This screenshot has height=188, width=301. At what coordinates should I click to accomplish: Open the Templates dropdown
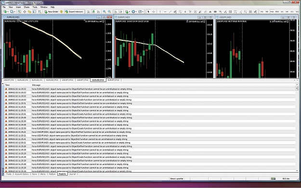[141, 12]
